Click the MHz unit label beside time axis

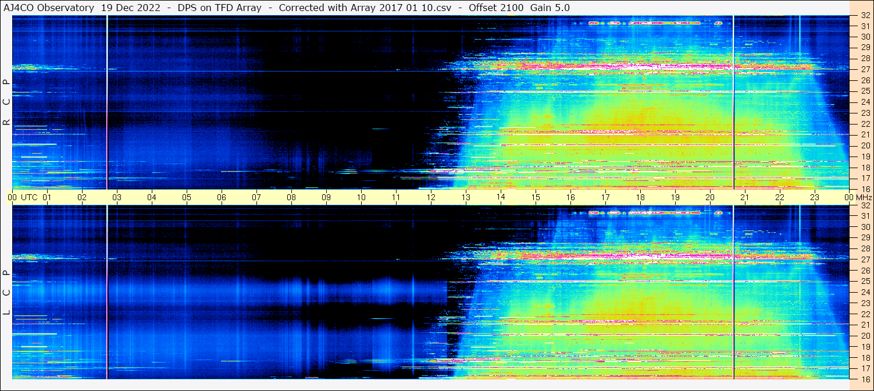click(x=864, y=197)
